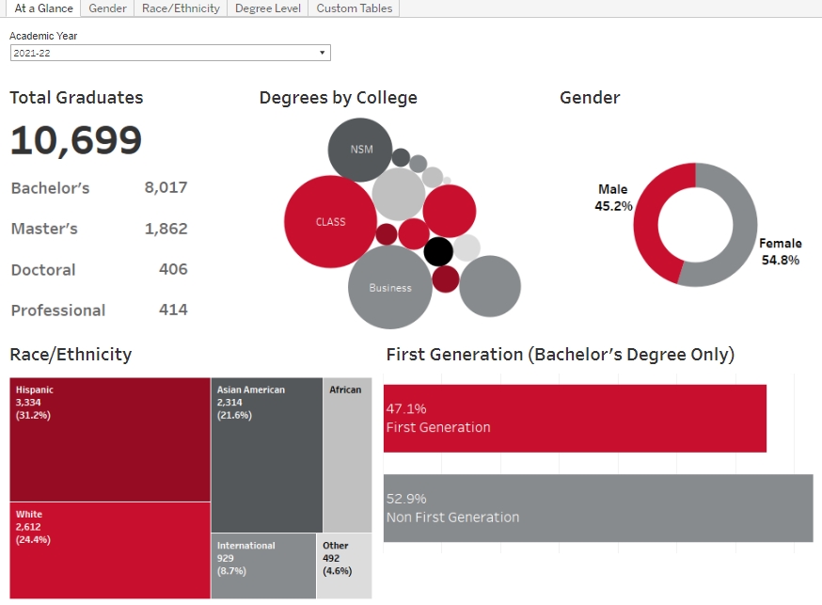This screenshot has height=605, width=822.
Task: Select the black bubble in college chart
Action: click(x=438, y=251)
